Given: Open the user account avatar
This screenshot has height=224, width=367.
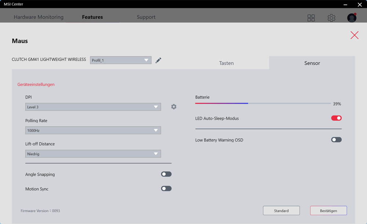Looking at the screenshot, I should click(352, 18).
